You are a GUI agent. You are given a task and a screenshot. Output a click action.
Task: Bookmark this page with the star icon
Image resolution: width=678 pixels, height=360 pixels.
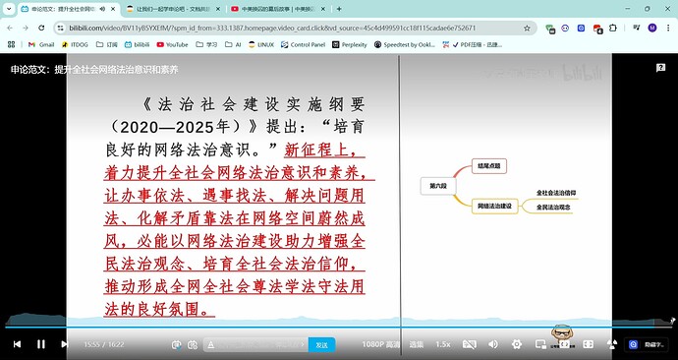coord(527,29)
